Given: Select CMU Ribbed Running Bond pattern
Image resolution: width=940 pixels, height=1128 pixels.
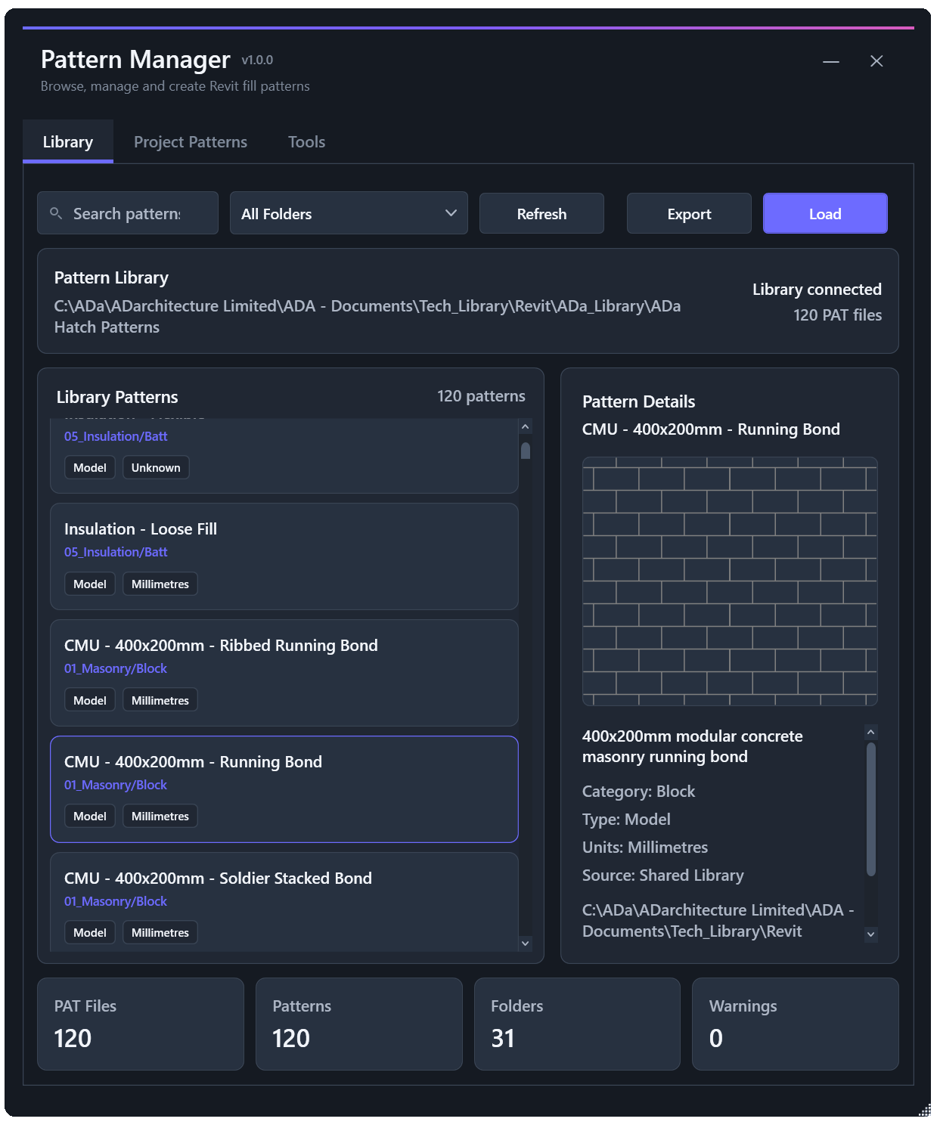Looking at the screenshot, I should (x=284, y=673).
